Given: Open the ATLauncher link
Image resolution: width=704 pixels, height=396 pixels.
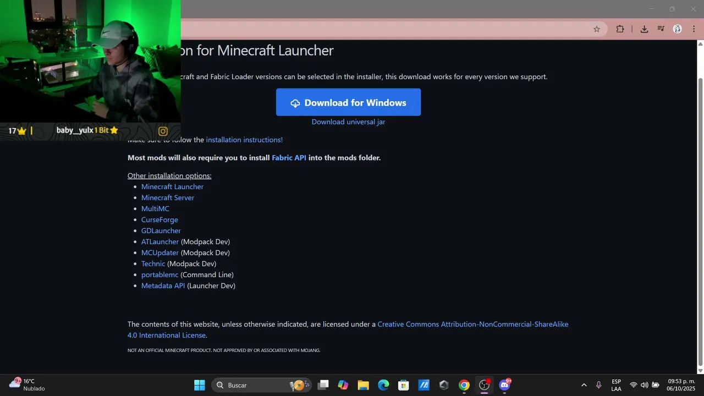Looking at the screenshot, I should tap(160, 241).
